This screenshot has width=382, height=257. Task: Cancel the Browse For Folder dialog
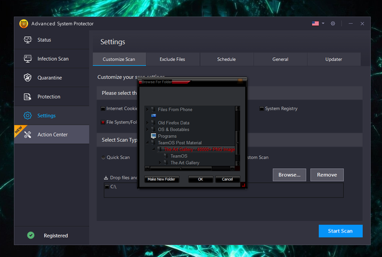[x=227, y=179]
